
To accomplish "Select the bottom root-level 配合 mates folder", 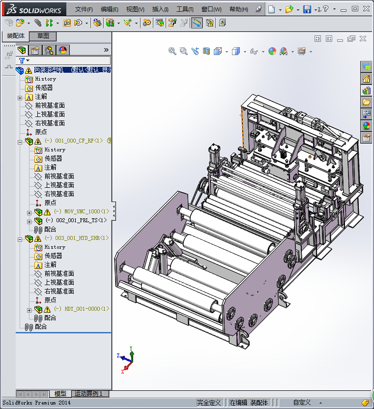I will (41, 326).
